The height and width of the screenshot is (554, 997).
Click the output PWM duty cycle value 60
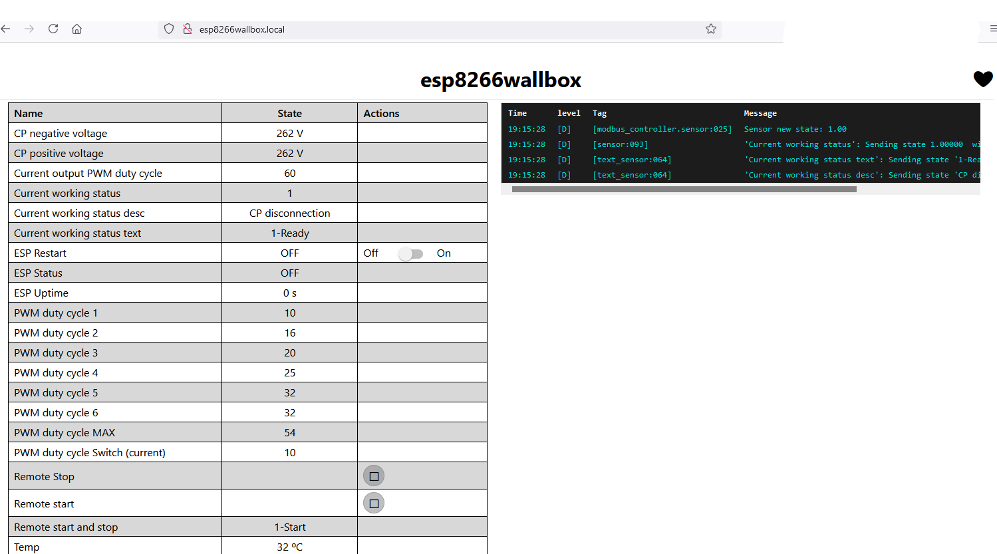pyautogui.click(x=289, y=173)
